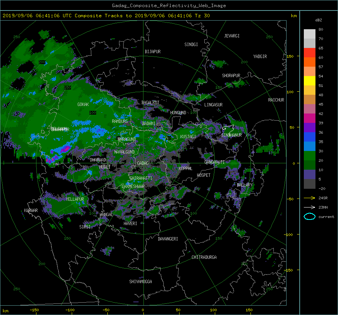Viewport: 338px width, 315px height.
Task: Click the RAICHUR city label
Action: pyautogui.click(x=276, y=100)
